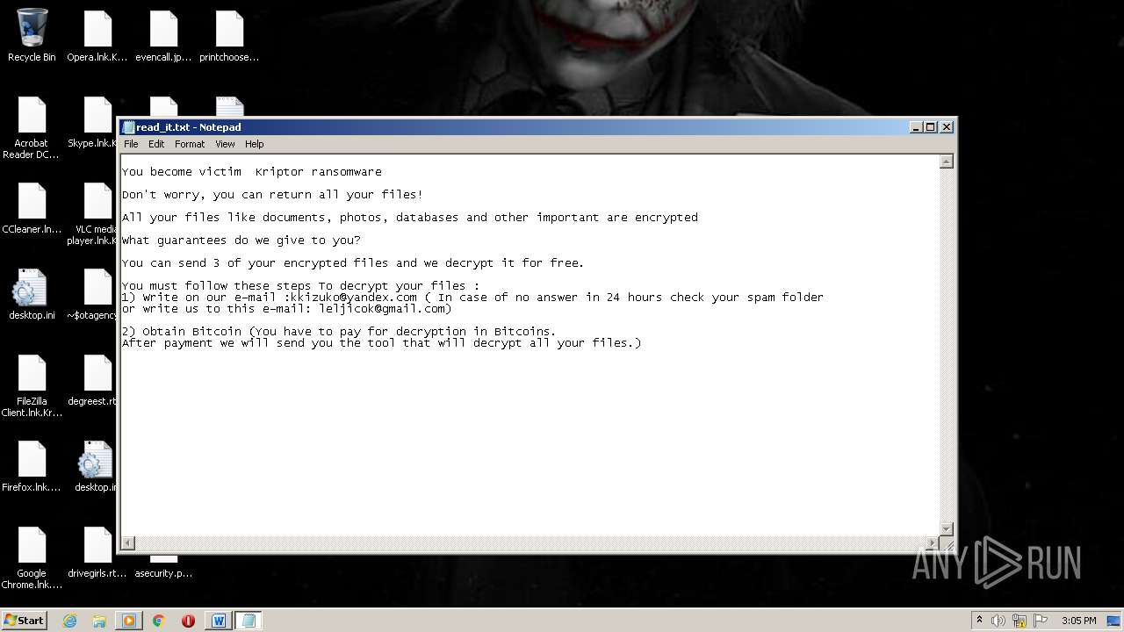
Task: Launch Opera from the taskbar
Action: pyautogui.click(x=188, y=621)
